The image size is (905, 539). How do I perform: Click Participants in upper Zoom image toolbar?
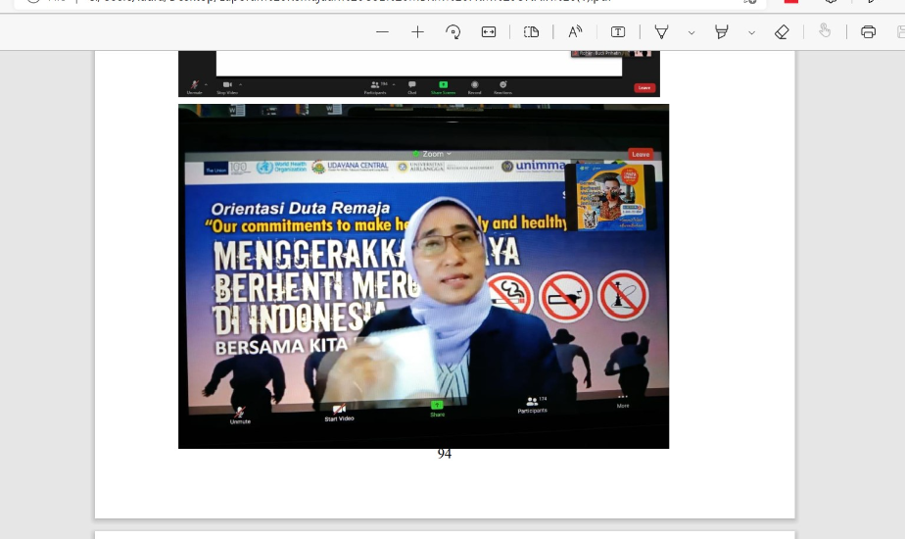coord(375,88)
